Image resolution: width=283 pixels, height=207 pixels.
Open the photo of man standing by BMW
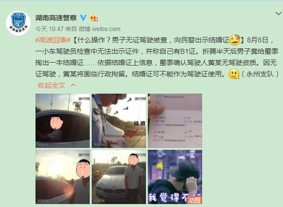click(119, 177)
